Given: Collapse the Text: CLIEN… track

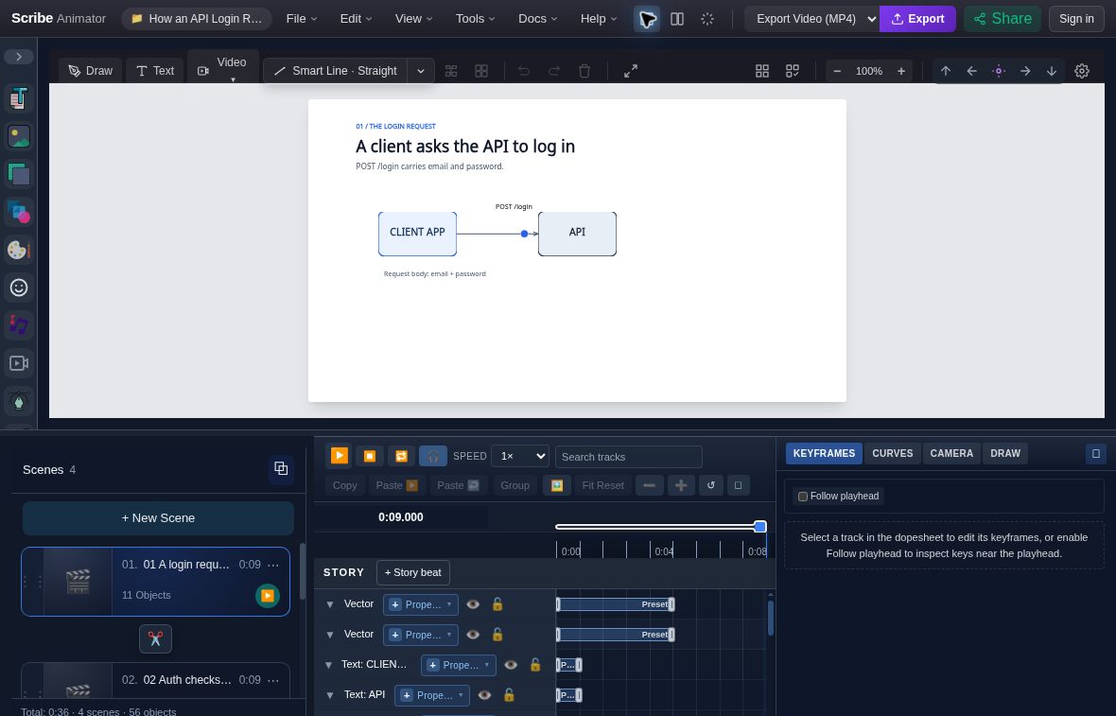Looking at the screenshot, I should [329, 665].
